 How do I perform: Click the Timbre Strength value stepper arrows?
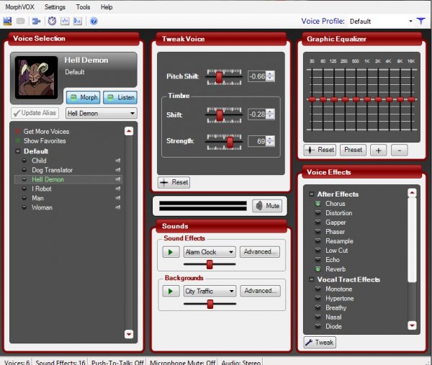click(270, 141)
